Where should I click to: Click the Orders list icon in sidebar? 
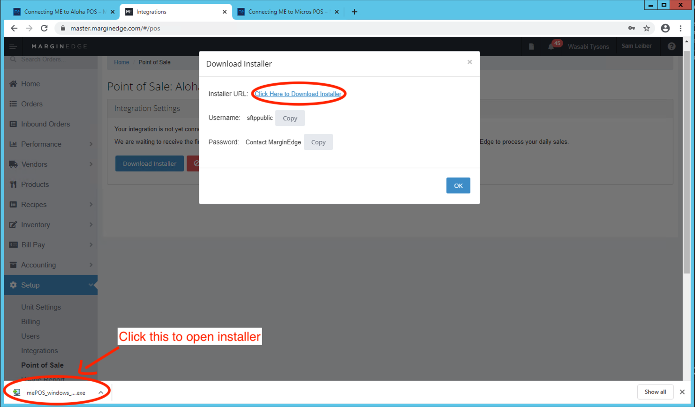tap(13, 104)
